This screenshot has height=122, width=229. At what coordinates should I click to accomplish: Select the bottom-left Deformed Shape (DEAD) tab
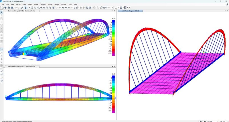coord(21,66)
